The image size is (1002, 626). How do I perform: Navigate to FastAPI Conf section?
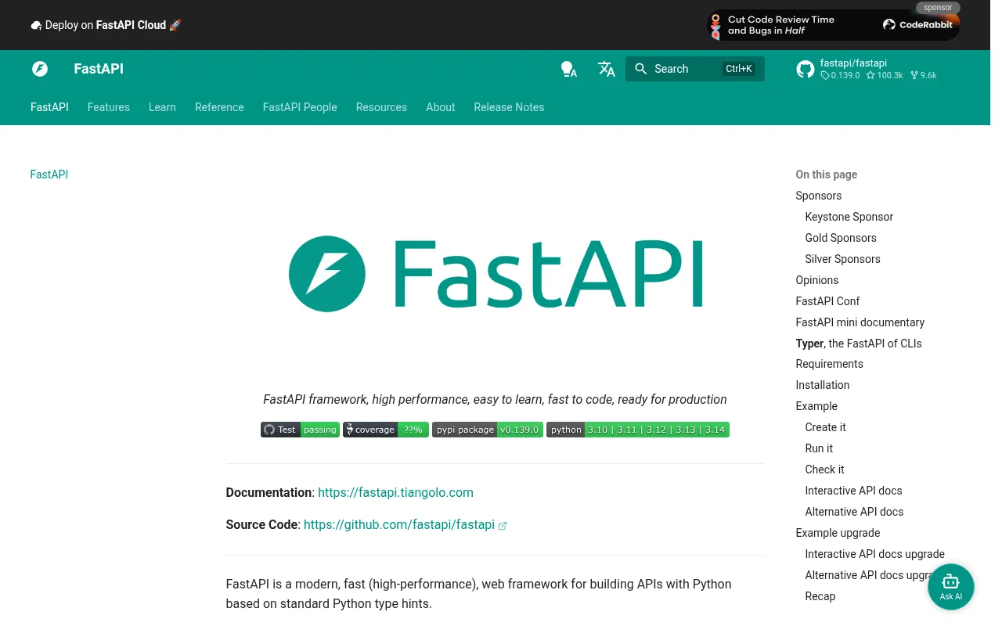pos(828,301)
